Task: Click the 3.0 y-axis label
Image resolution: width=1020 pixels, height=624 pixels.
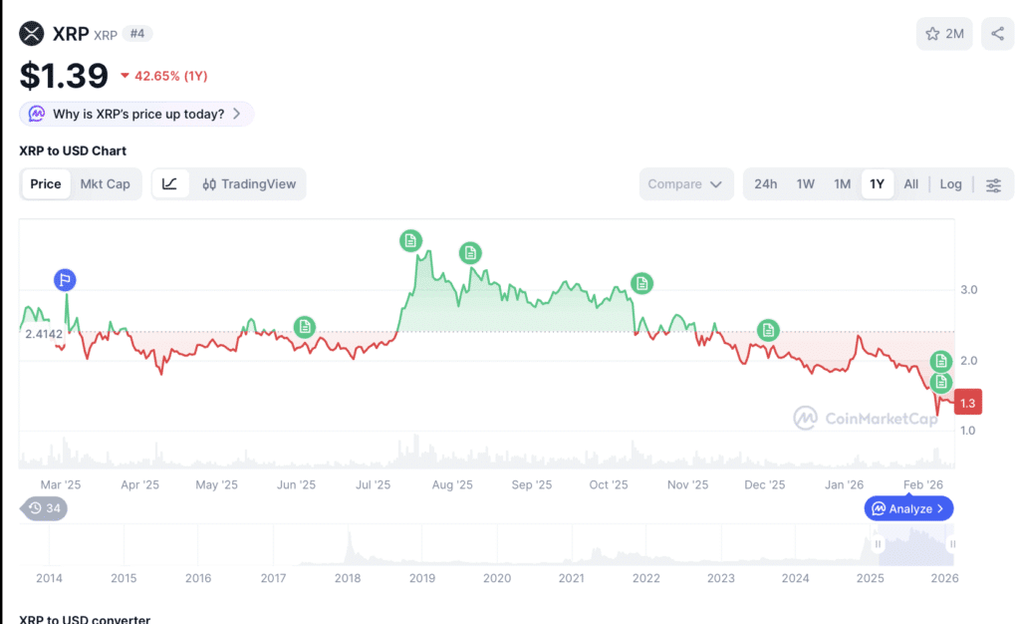Action: point(968,289)
